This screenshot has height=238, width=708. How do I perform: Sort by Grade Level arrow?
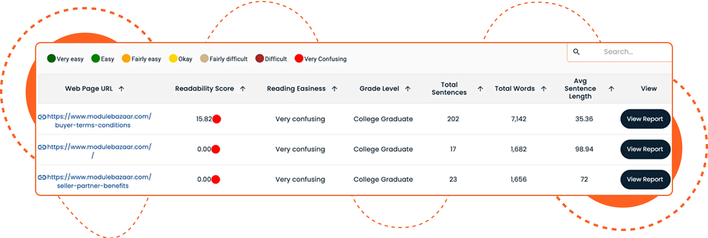point(408,89)
